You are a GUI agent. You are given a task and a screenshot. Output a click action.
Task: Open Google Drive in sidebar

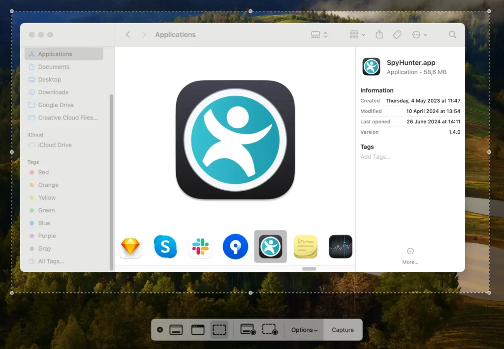tap(64, 105)
